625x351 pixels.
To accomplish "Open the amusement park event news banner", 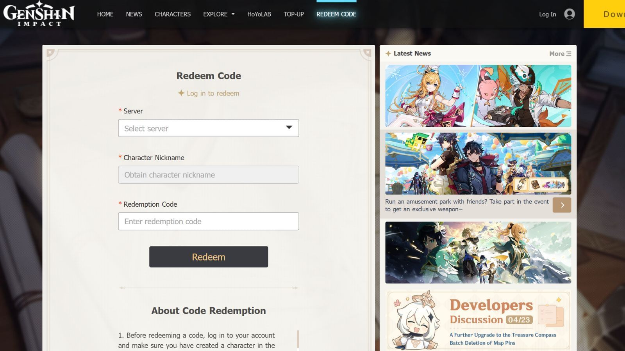I will [478, 163].
